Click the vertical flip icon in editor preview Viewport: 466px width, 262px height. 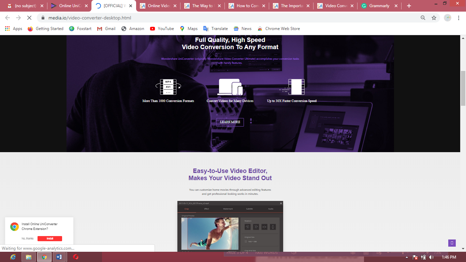(x=273, y=227)
